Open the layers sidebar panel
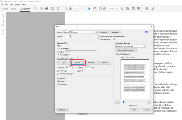182x120 pixels. click(3, 30)
